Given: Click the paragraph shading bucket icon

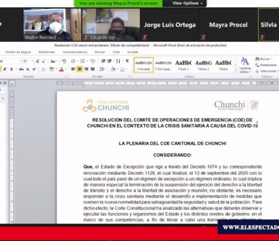Looking at the screenshot, I should coord(113,69).
